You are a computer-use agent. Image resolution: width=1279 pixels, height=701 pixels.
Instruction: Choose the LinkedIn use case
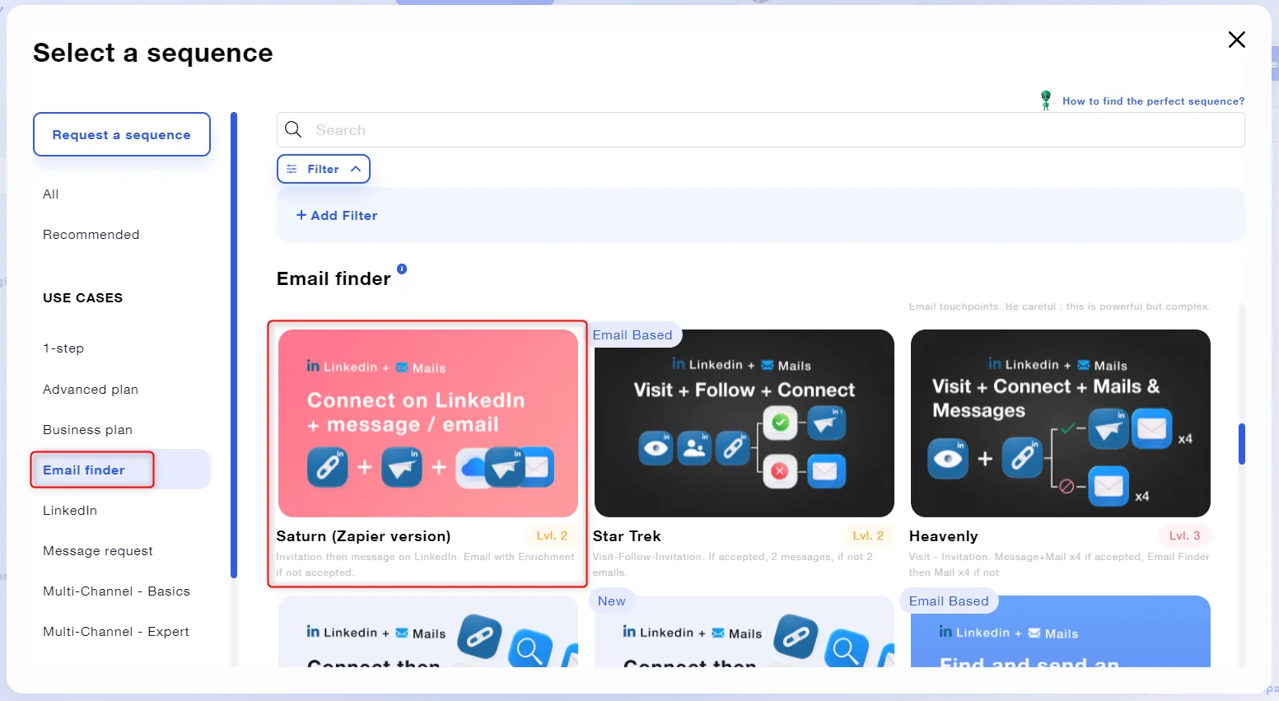[x=70, y=511]
